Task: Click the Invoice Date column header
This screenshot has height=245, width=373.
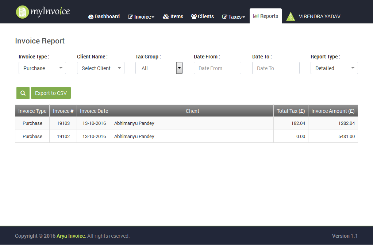Action: point(94,111)
